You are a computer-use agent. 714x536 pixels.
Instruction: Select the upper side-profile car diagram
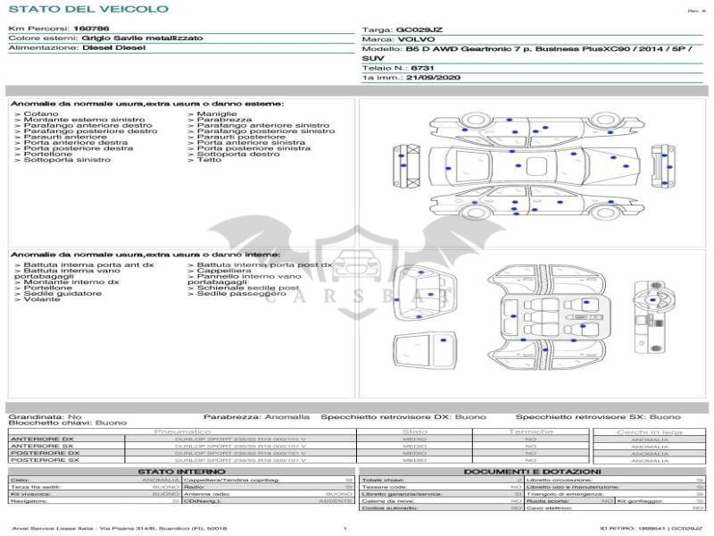click(535, 130)
